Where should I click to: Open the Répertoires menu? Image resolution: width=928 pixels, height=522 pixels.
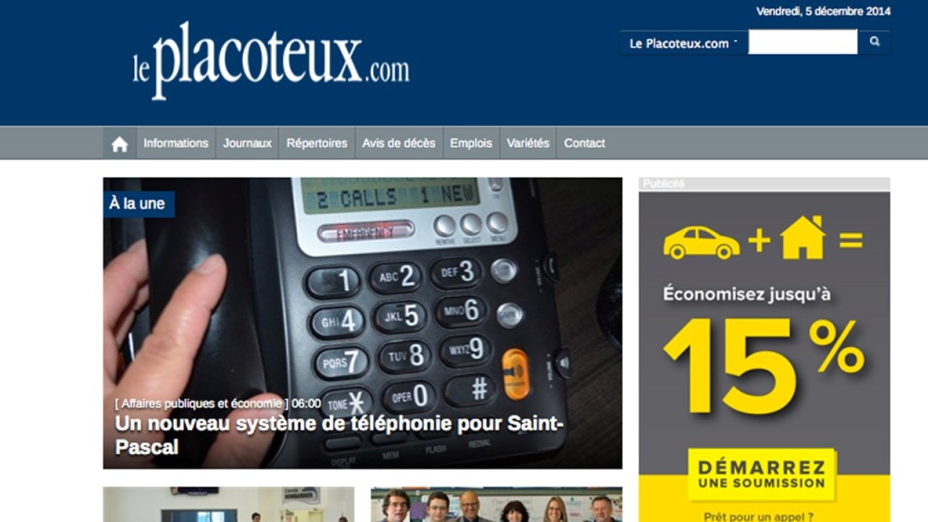pyautogui.click(x=316, y=143)
